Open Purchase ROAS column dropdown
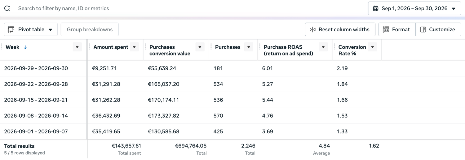This screenshot has height=160, width=465. [x=323, y=47]
